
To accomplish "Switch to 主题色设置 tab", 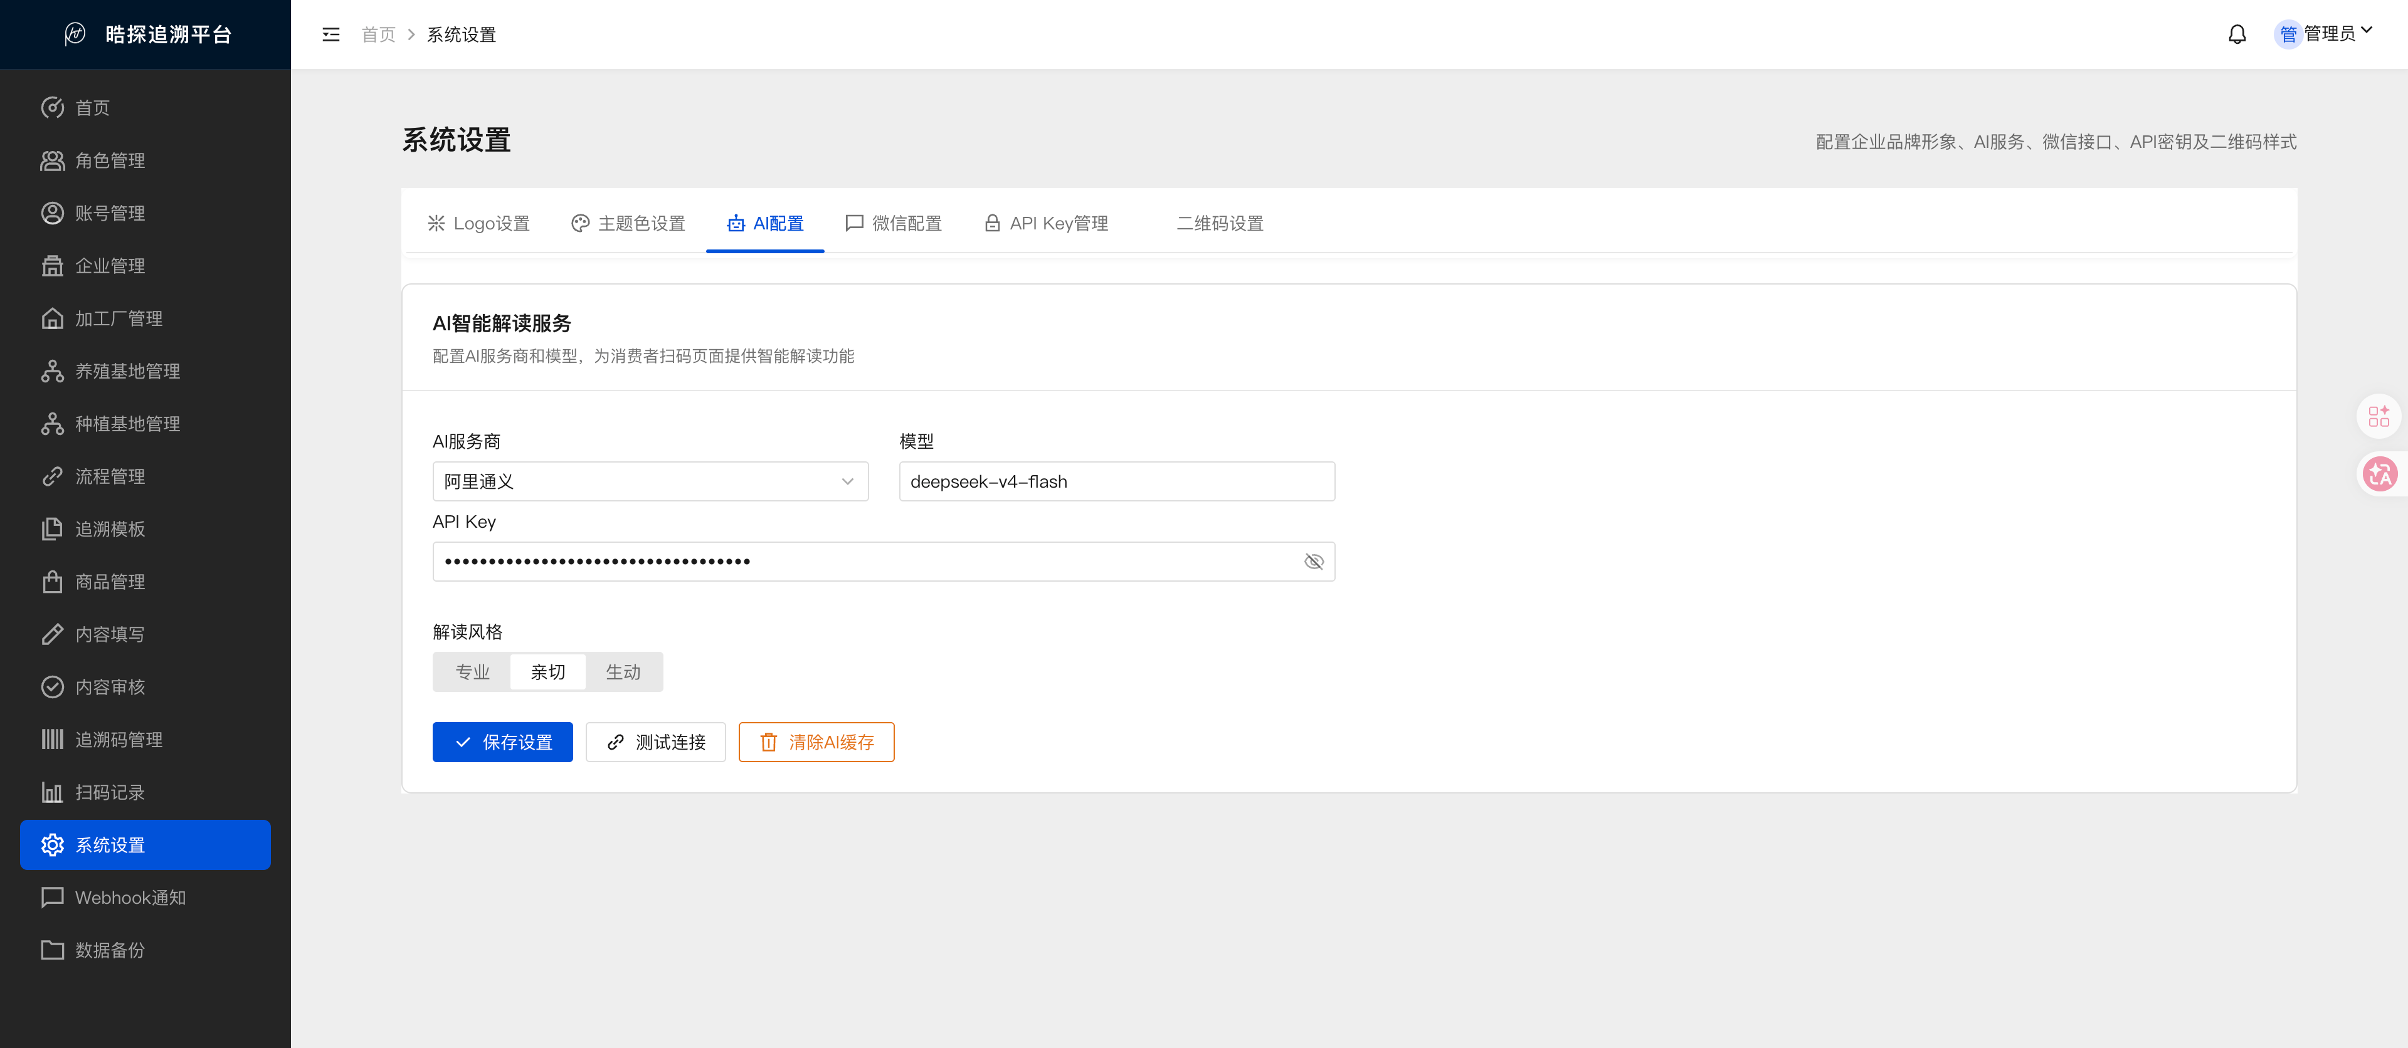I will (x=628, y=223).
